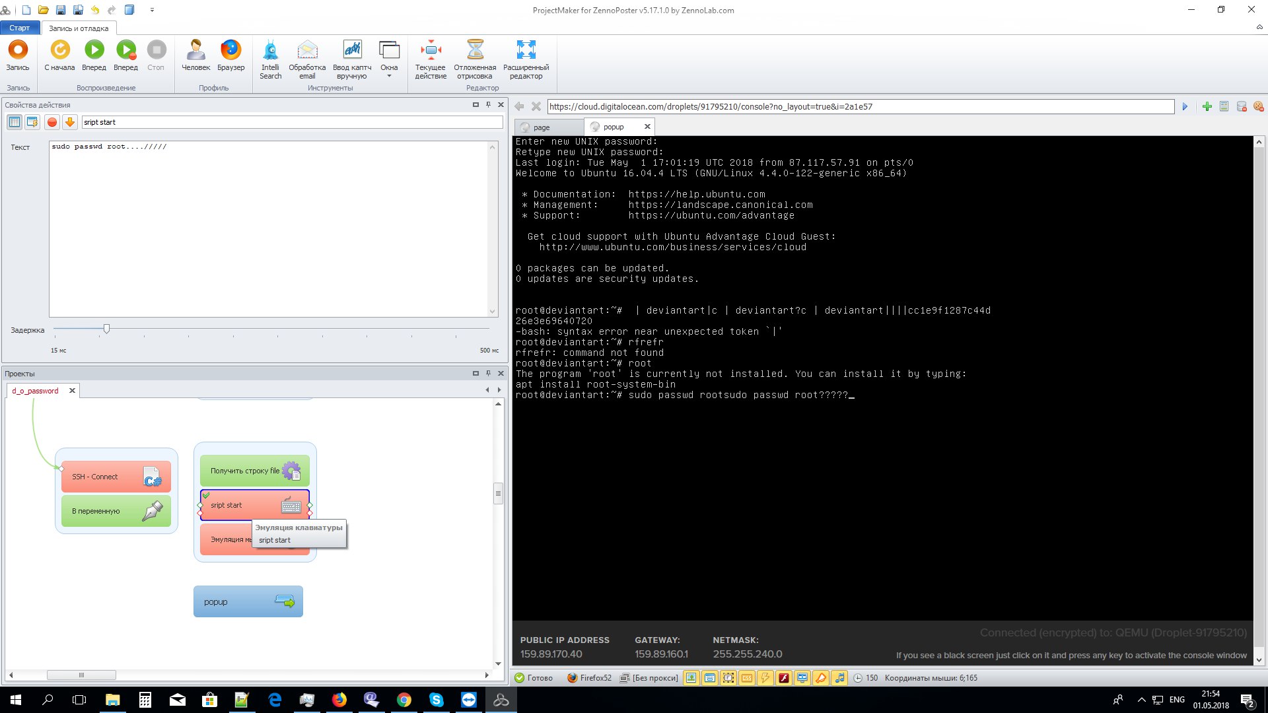1268x713 pixels.
Task: Toggle image loading status bar icon
Action: [x=691, y=677]
